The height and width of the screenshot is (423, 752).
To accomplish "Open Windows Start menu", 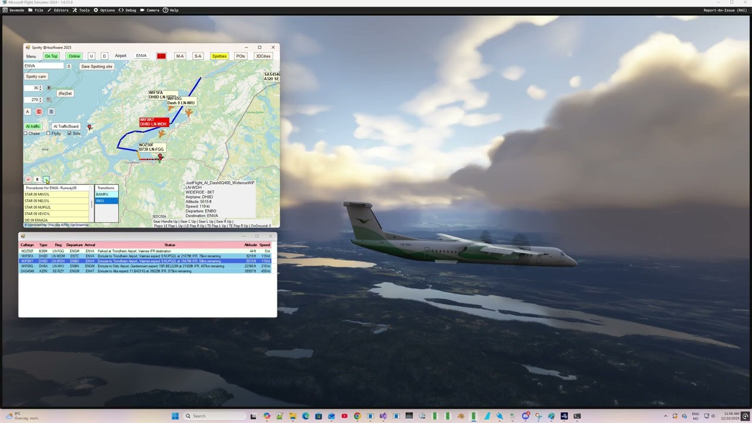I will [175, 416].
